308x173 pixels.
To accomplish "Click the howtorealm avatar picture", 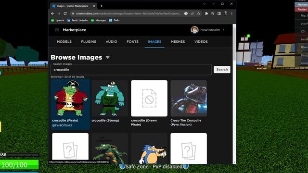I will (194, 30).
